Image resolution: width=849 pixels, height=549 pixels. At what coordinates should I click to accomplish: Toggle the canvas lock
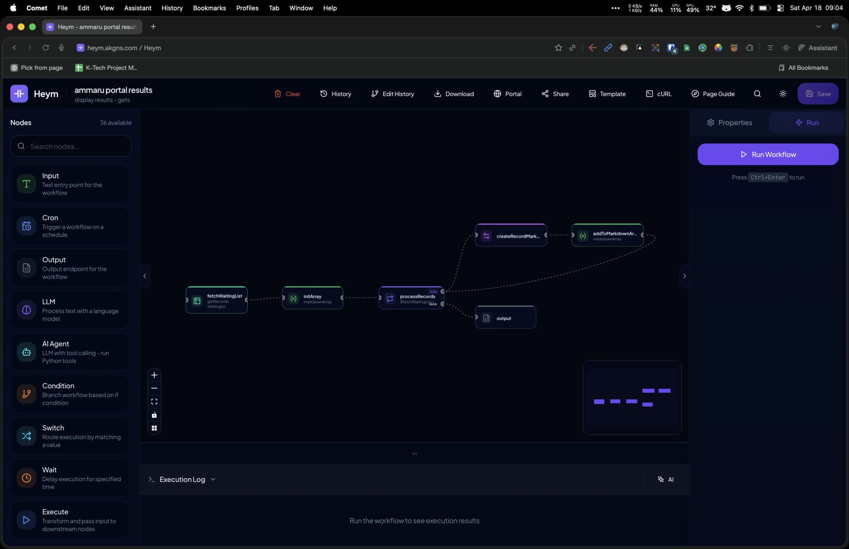[154, 415]
